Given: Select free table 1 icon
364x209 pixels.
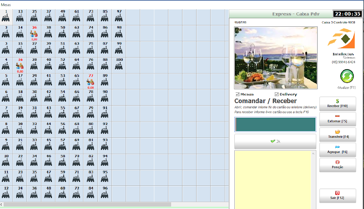Looking at the screenshot, I should point(6,17).
